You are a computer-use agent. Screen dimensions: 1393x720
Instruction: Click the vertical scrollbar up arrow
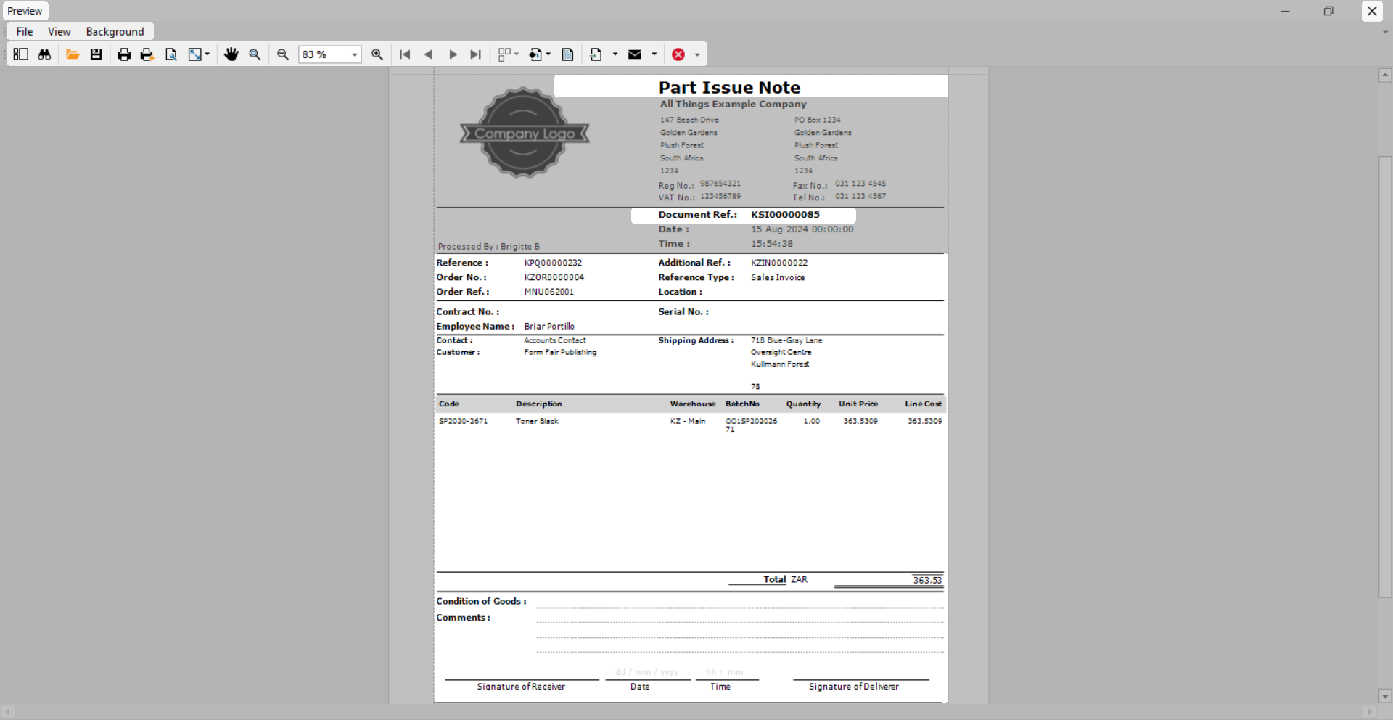pyautogui.click(x=1385, y=75)
